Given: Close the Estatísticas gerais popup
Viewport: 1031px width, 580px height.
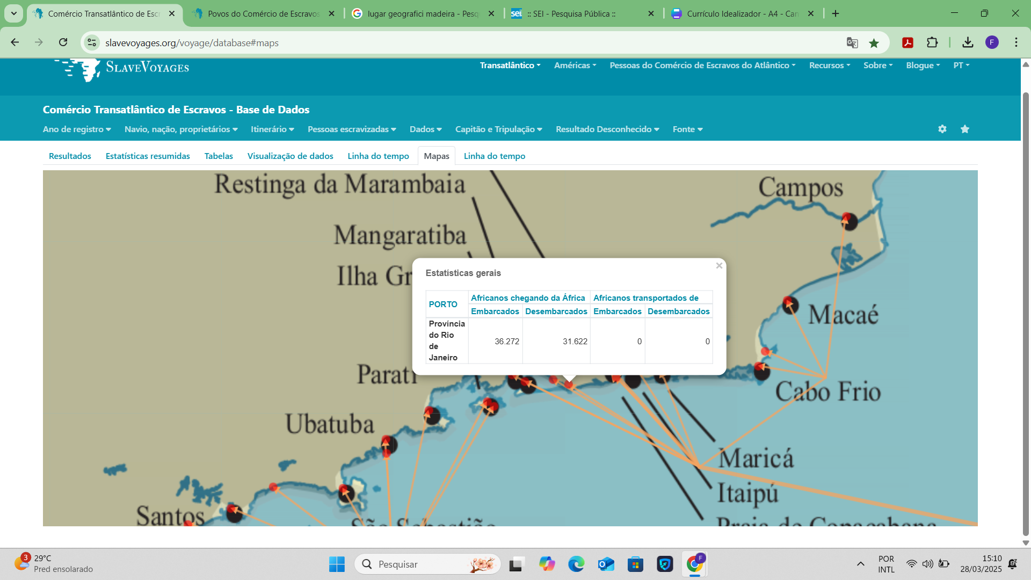Looking at the screenshot, I should (719, 266).
